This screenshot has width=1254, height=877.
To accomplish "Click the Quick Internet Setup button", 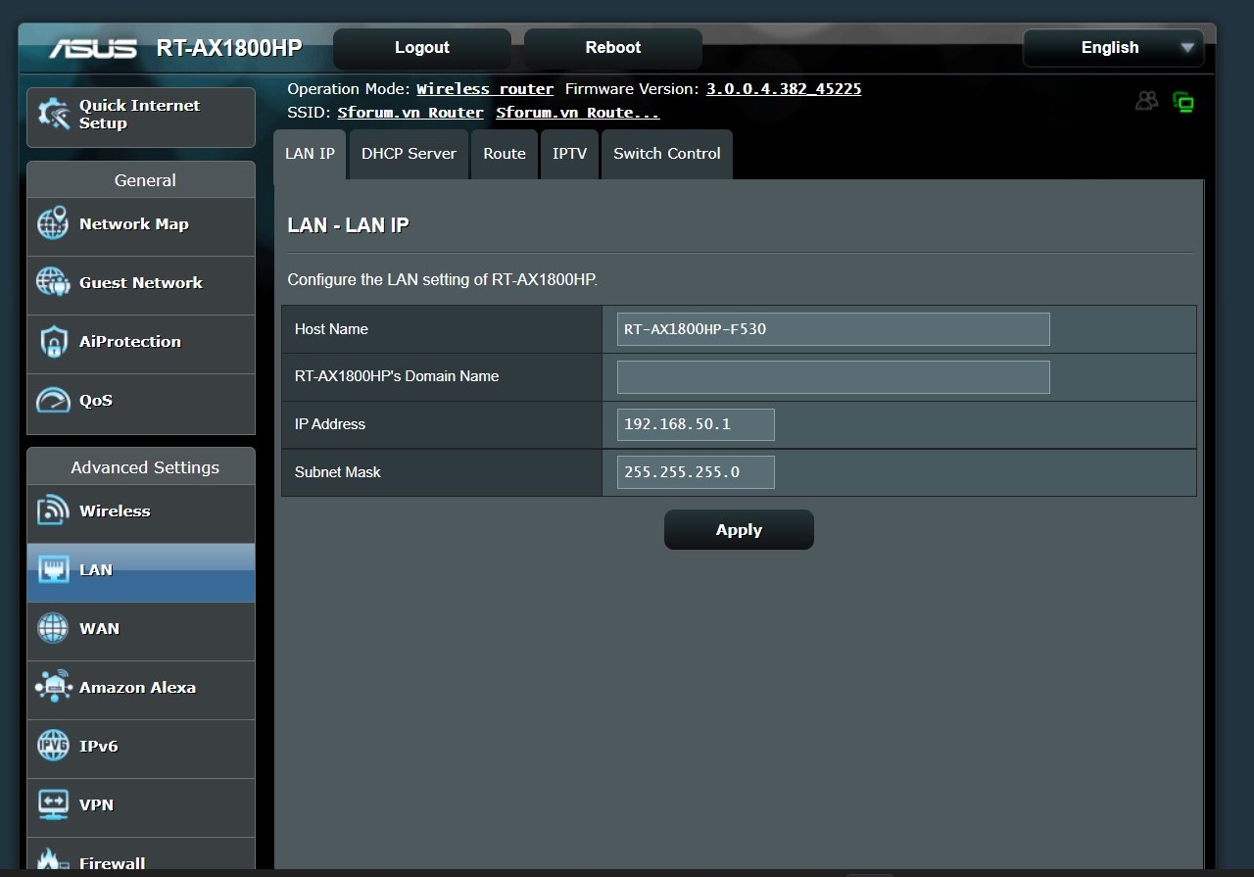I will 141,116.
